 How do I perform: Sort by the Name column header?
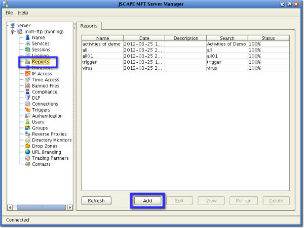(x=102, y=38)
